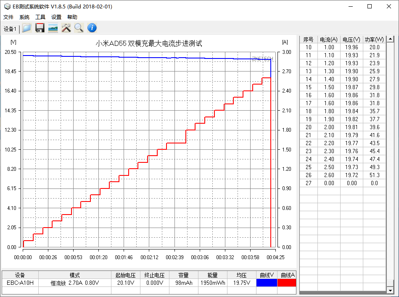Open file with the folder toolbar icon
399x297 pixels.
coord(26,28)
